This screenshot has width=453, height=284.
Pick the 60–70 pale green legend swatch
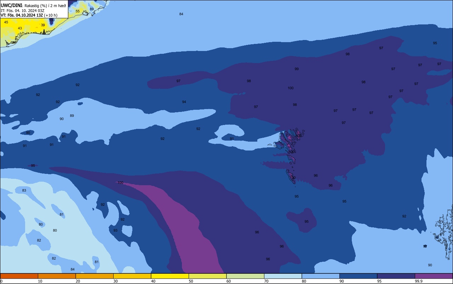pos(245,276)
